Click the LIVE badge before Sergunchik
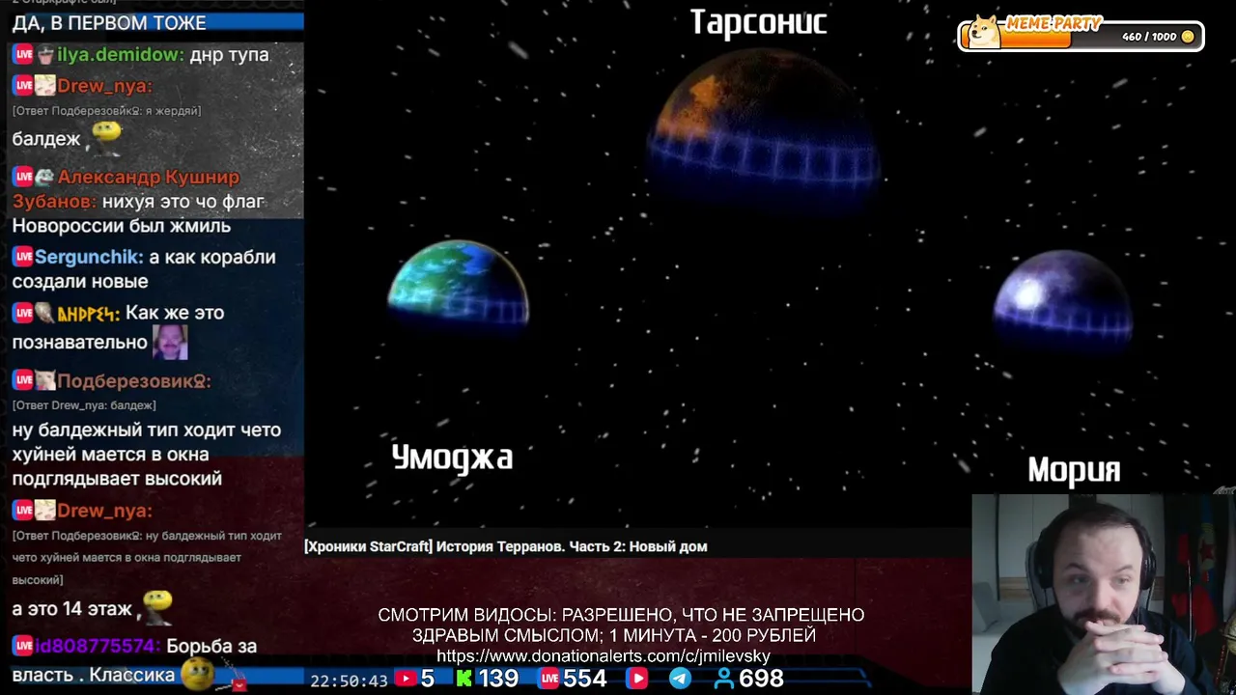This screenshot has height=695, width=1236. (x=23, y=257)
